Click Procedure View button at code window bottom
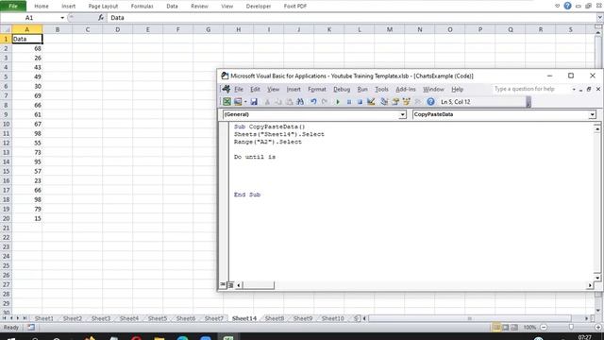Screen dimensions: 604x340 coord(223,285)
